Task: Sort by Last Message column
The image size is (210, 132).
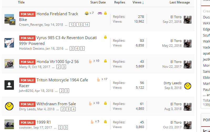Action: [180, 2]
